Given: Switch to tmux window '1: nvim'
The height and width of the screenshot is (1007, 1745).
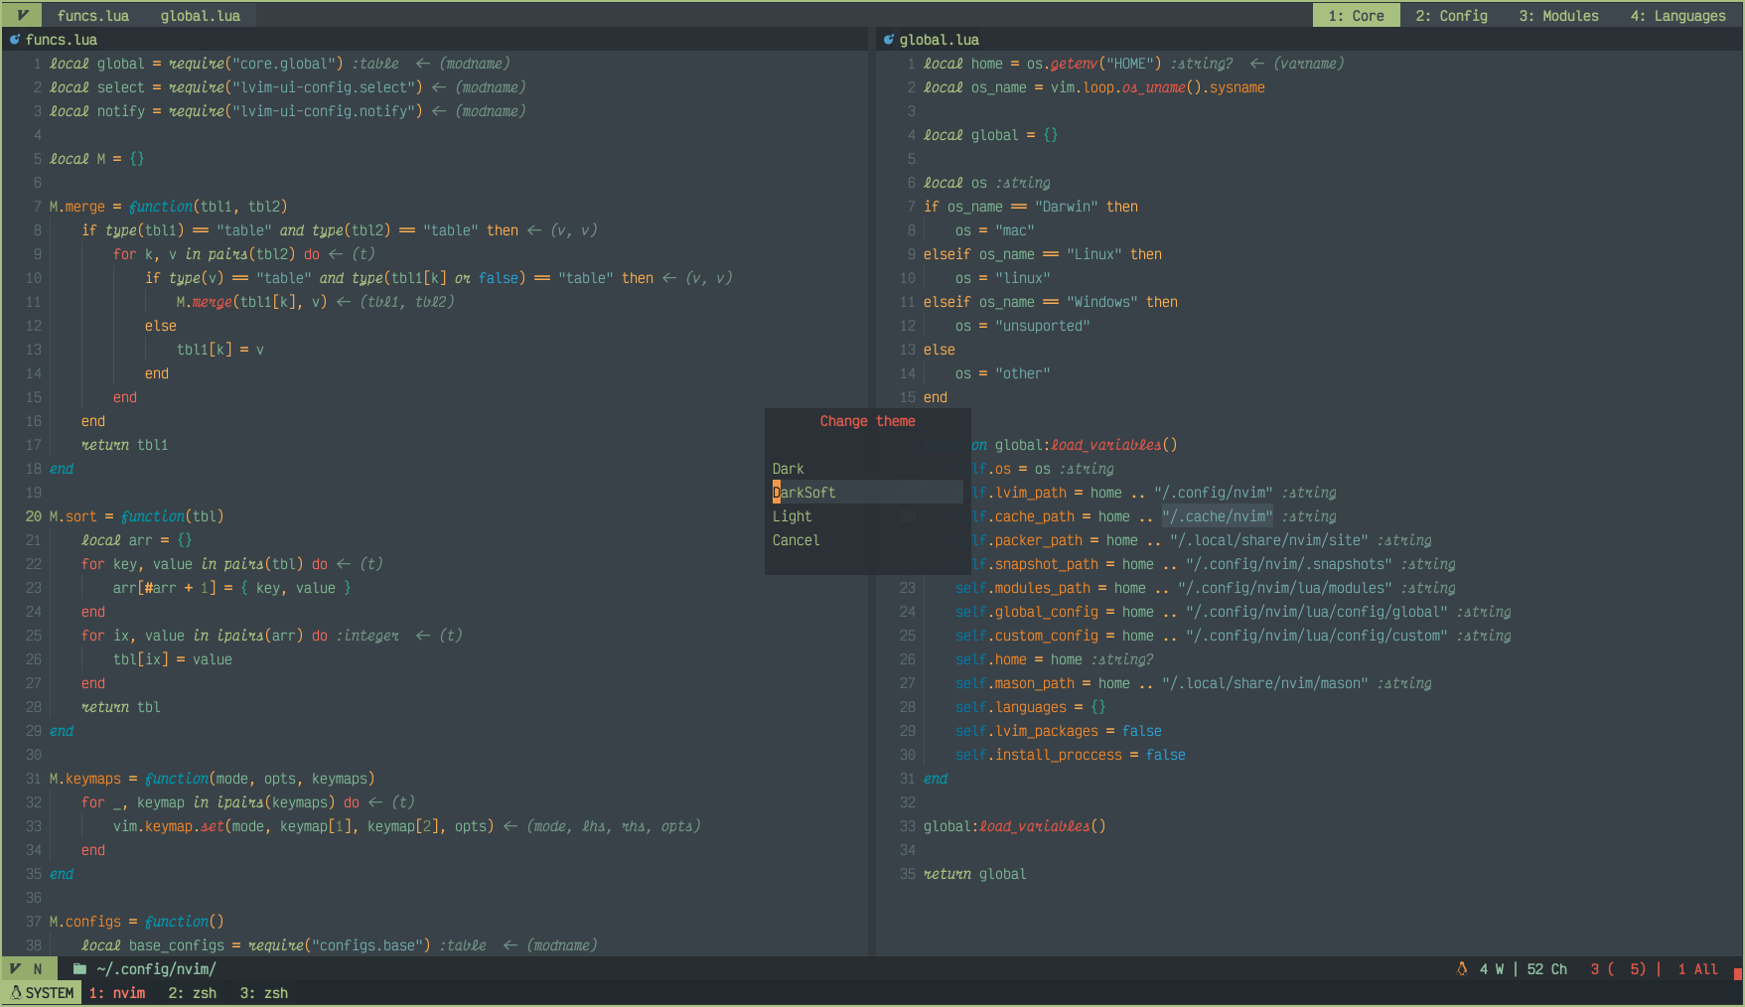Looking at the screenshot, I should (117, 993).
